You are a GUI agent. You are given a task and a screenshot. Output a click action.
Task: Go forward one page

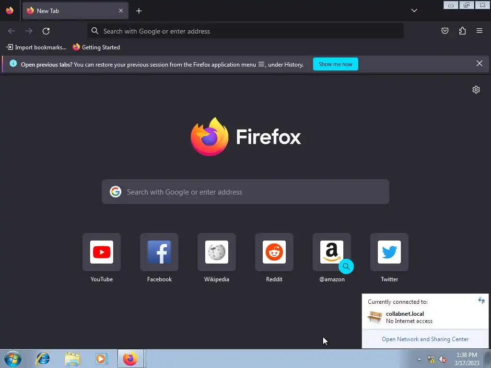coord(29,31)
